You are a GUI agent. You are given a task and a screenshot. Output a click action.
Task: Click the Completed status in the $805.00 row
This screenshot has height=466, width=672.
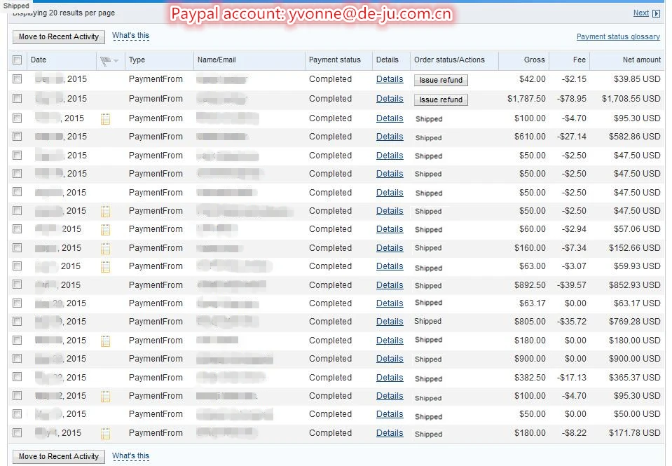pyautogui.click(x=330, y=322)
